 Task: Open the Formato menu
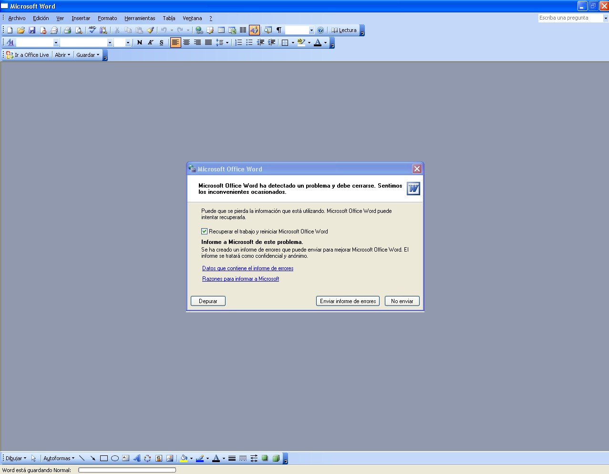pos(107,18)
